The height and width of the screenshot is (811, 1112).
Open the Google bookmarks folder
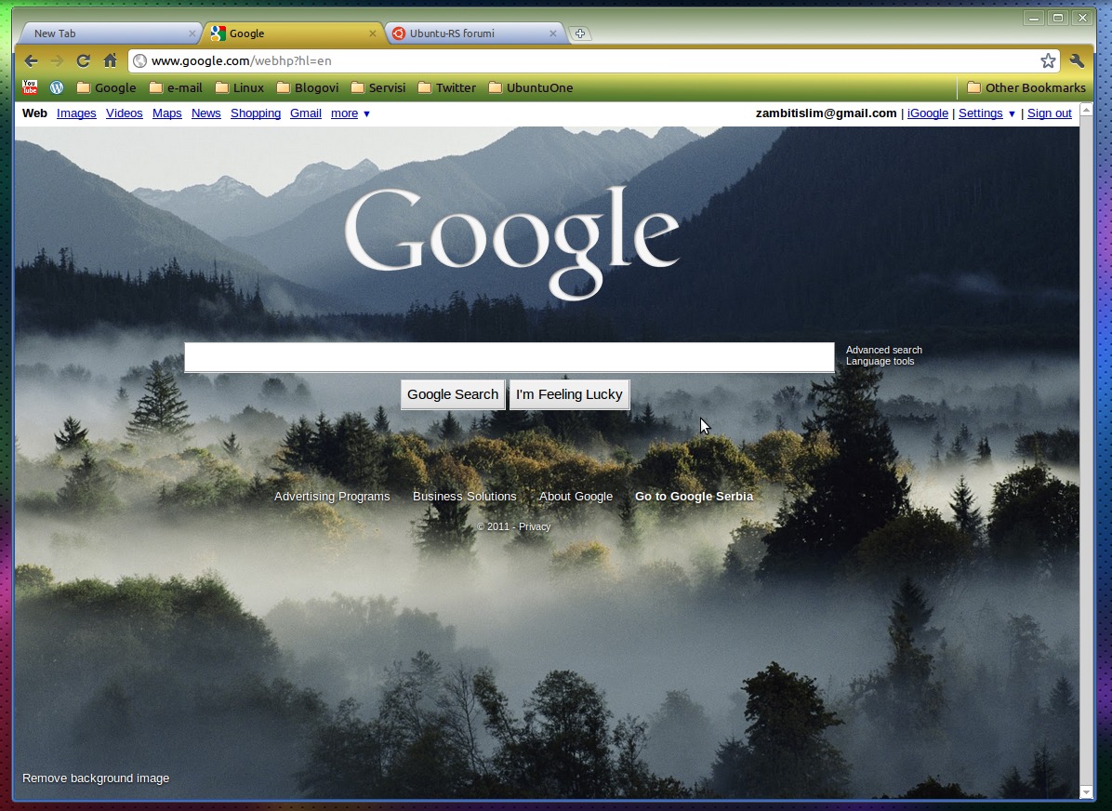[x=106, y=88]
